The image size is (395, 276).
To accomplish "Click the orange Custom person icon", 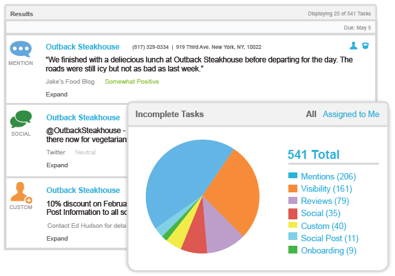I will click(x=21, y=192).
